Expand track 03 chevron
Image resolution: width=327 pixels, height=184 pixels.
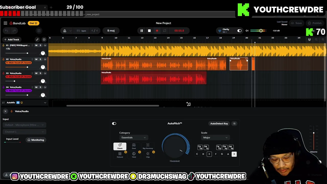point(45,73)
